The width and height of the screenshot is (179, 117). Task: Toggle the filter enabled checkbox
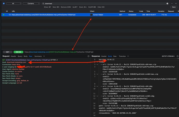4,3
